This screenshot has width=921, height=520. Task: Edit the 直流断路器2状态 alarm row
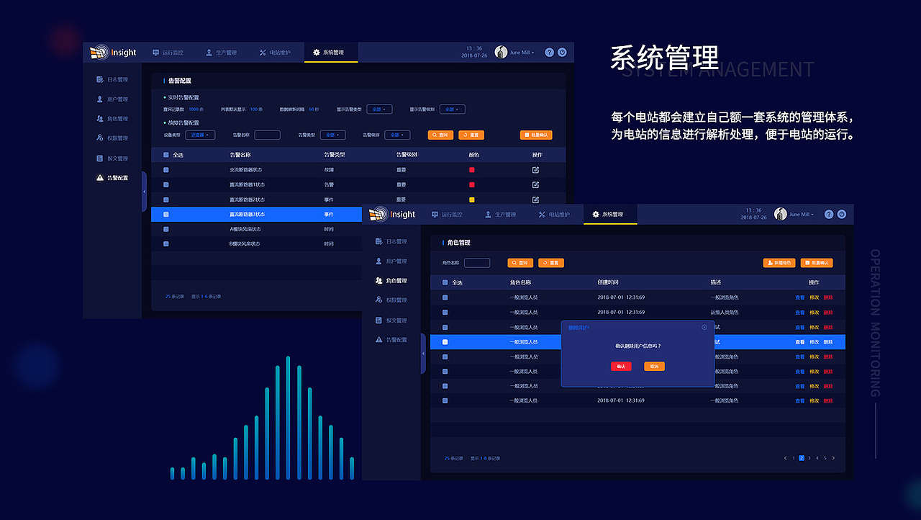tap(535, 200)
